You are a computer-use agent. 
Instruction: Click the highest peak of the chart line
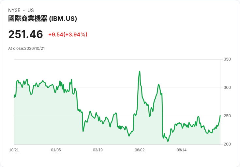click(x=140, y=71)
